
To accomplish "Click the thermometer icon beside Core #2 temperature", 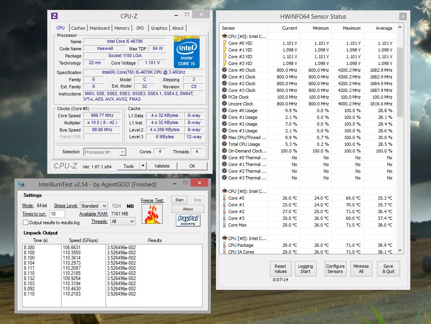I will [x=224, y=211].
